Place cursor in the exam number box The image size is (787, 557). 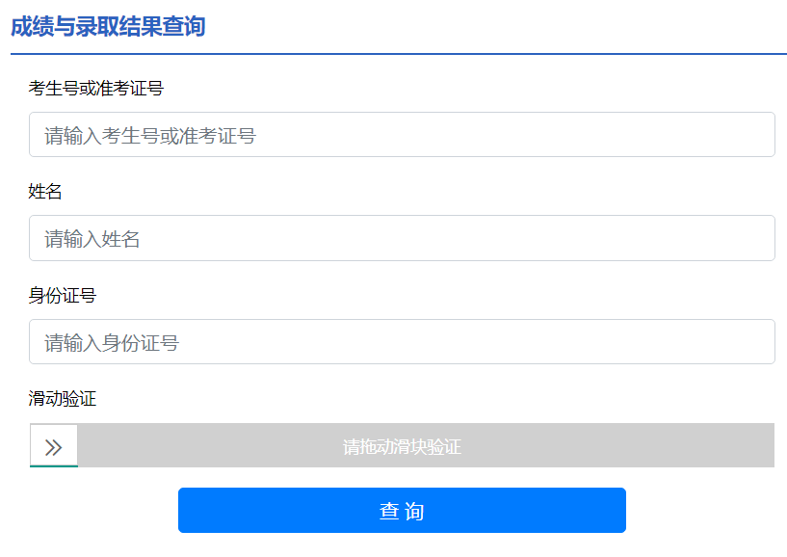pyautogui.click(x=482, y=135)
